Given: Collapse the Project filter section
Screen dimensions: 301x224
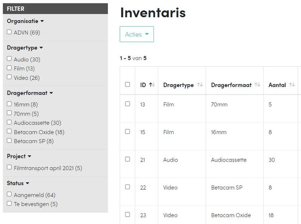Looking at the screenshot, I should point(19,156).
